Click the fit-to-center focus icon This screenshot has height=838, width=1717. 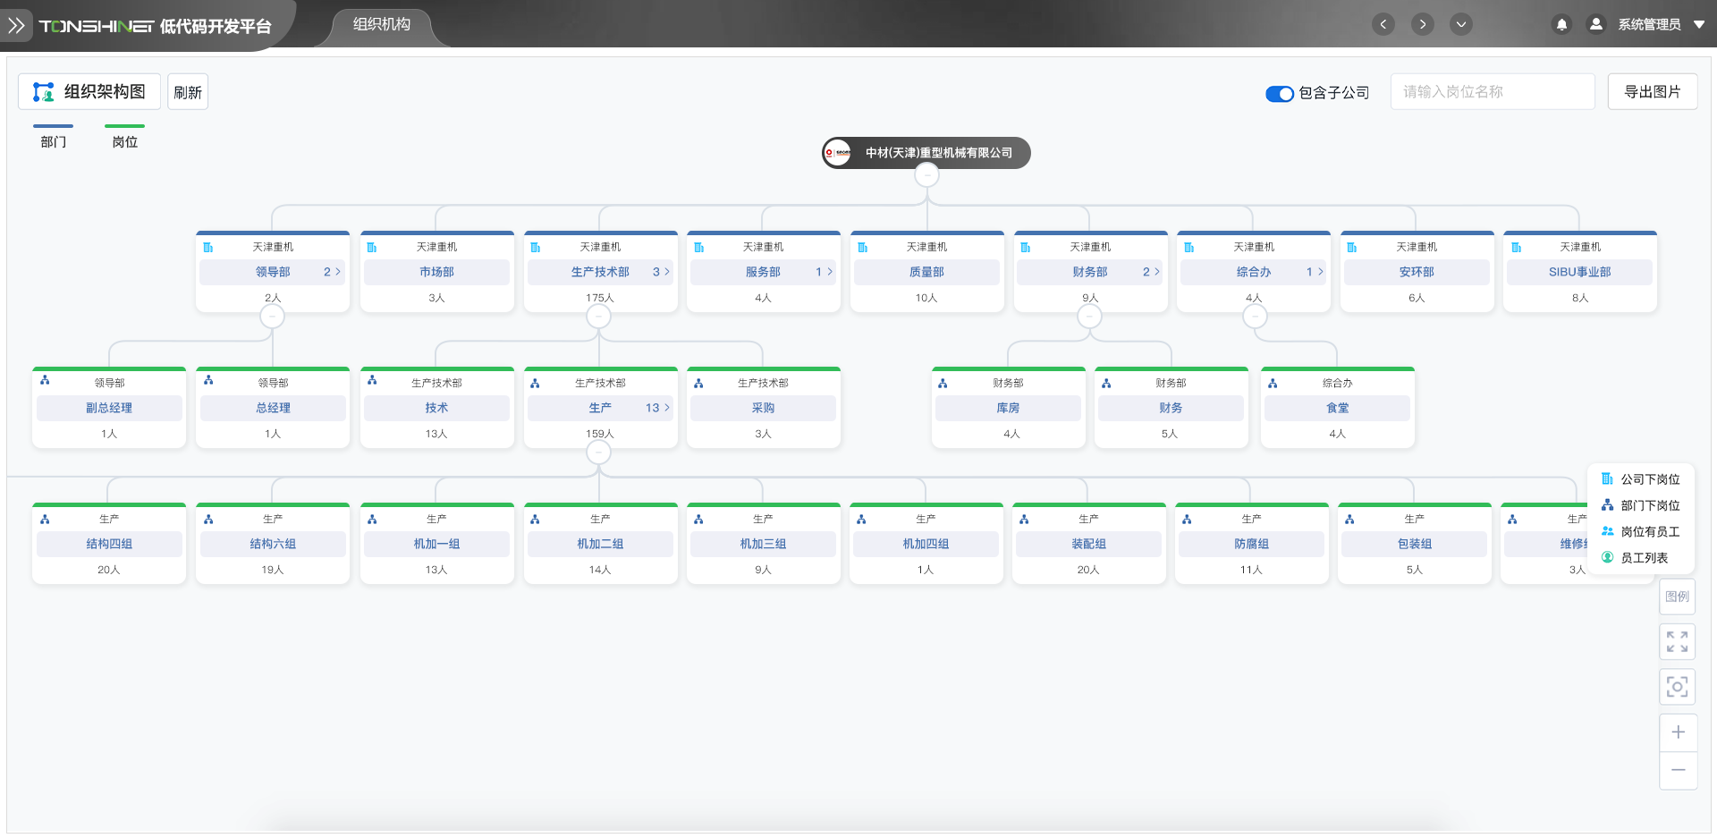(1677, 686)
